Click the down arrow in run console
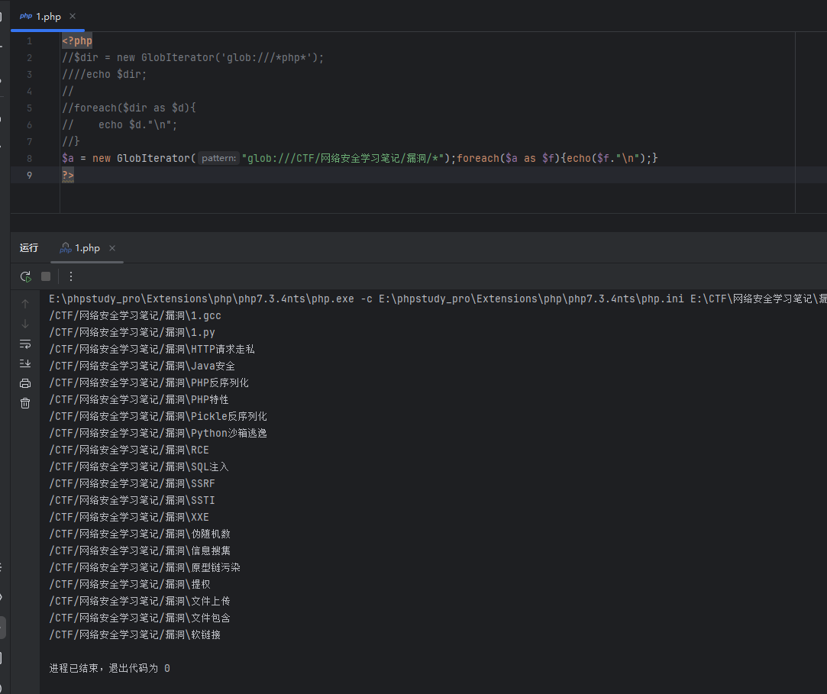Screen dimensions: 827x694 [x=25, y=324]
